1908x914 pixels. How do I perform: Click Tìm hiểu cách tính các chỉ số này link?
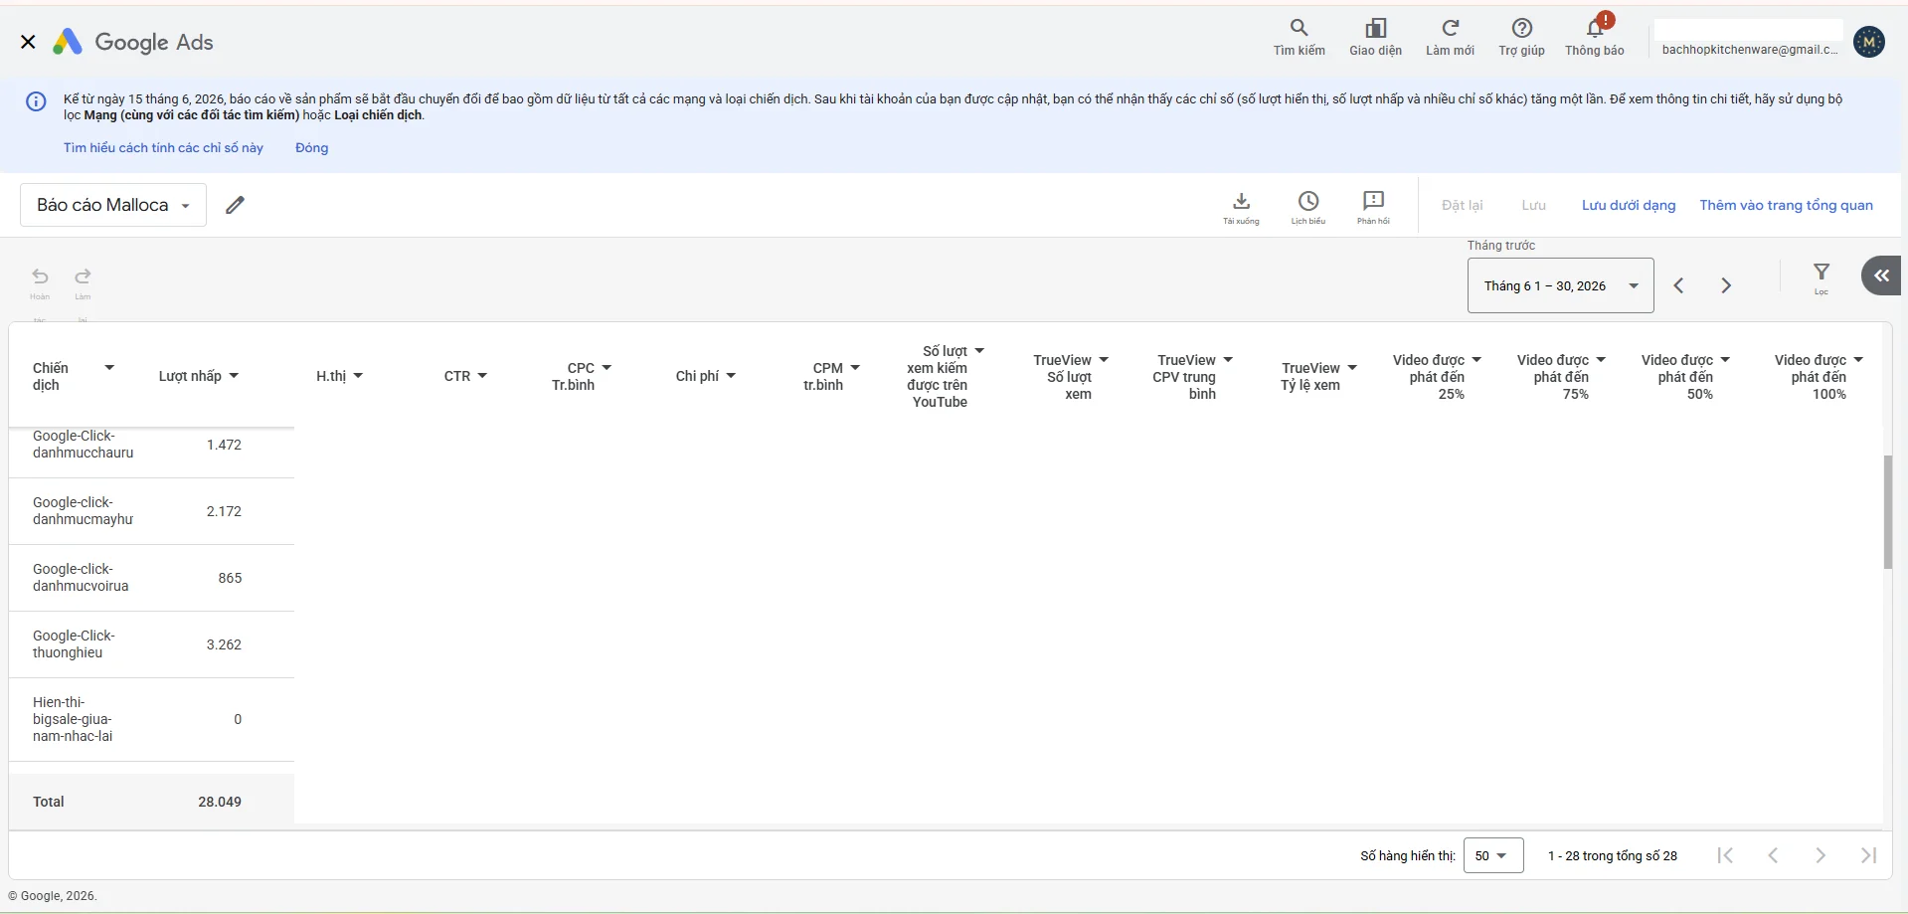pos(163,147)
